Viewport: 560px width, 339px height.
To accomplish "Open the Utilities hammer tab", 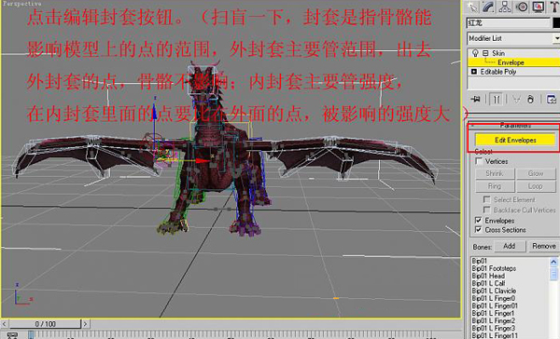I will coord(553,7).
